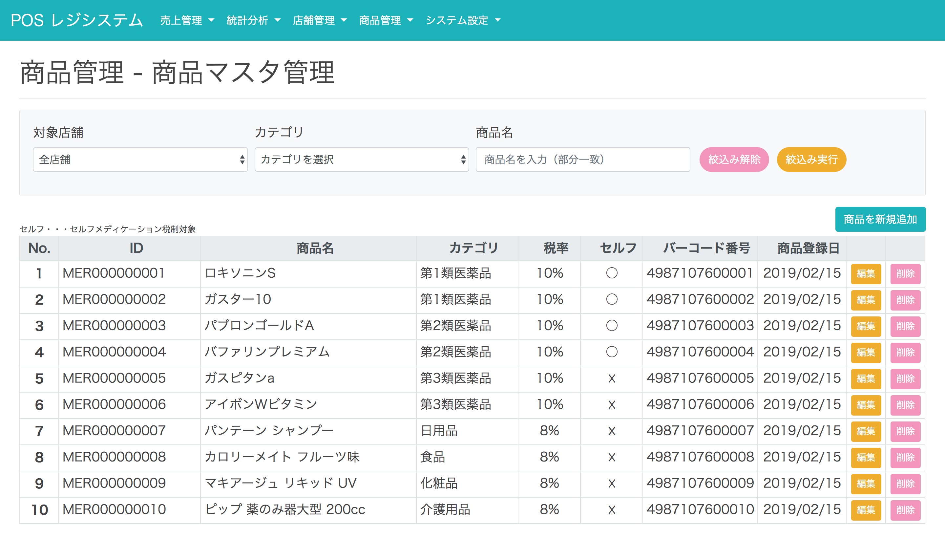Click the 商品を新規追加 button
Screen dimensions: 945x539
[880, 219]
